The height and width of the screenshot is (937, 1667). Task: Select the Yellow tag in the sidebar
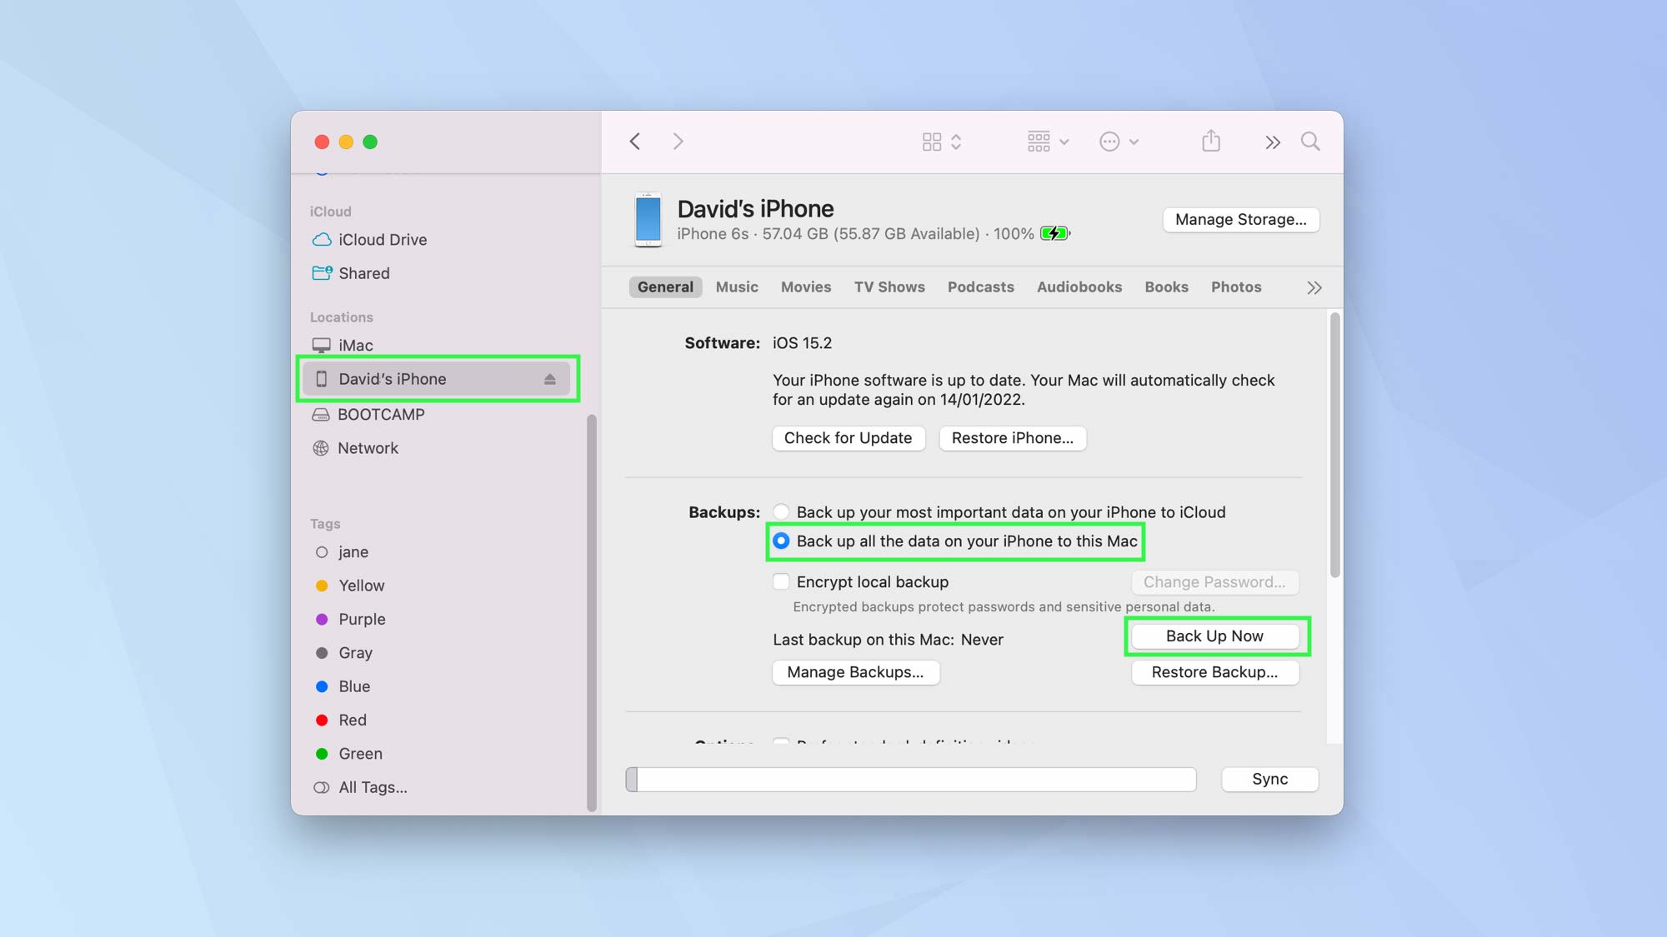coord(361,586)
